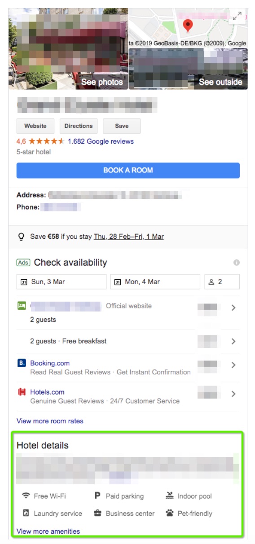The width and height of the screenshot is (255, 544).
Task: Expand the map with fullscreen arrows icon
Action: coord(237,17)
